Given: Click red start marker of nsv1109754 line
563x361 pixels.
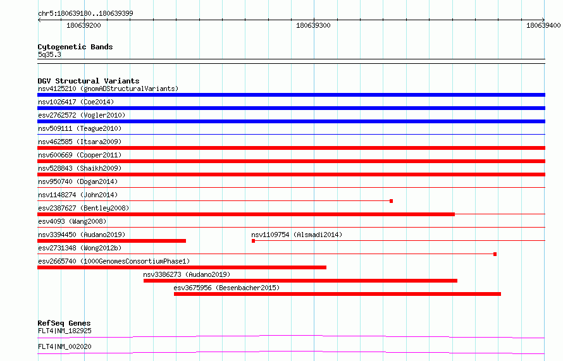Looking at the screenshot, I should pos(254,241).
